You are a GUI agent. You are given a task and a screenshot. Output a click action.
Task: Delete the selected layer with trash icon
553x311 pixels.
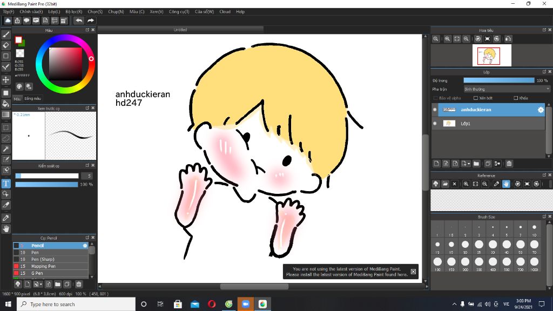click(x=509, y=164)
